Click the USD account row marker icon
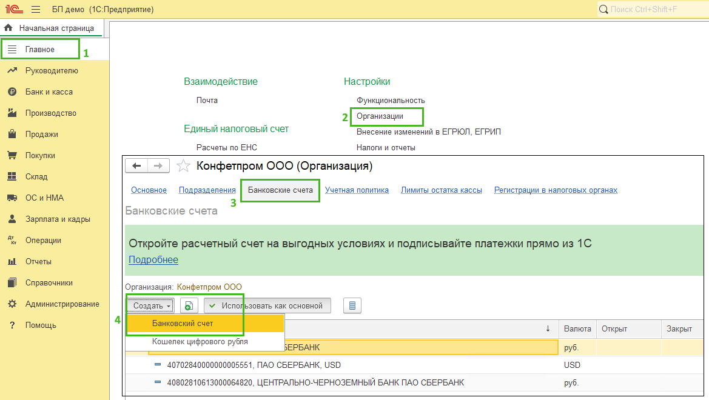The image size is (709, 400). pos(158,364)
